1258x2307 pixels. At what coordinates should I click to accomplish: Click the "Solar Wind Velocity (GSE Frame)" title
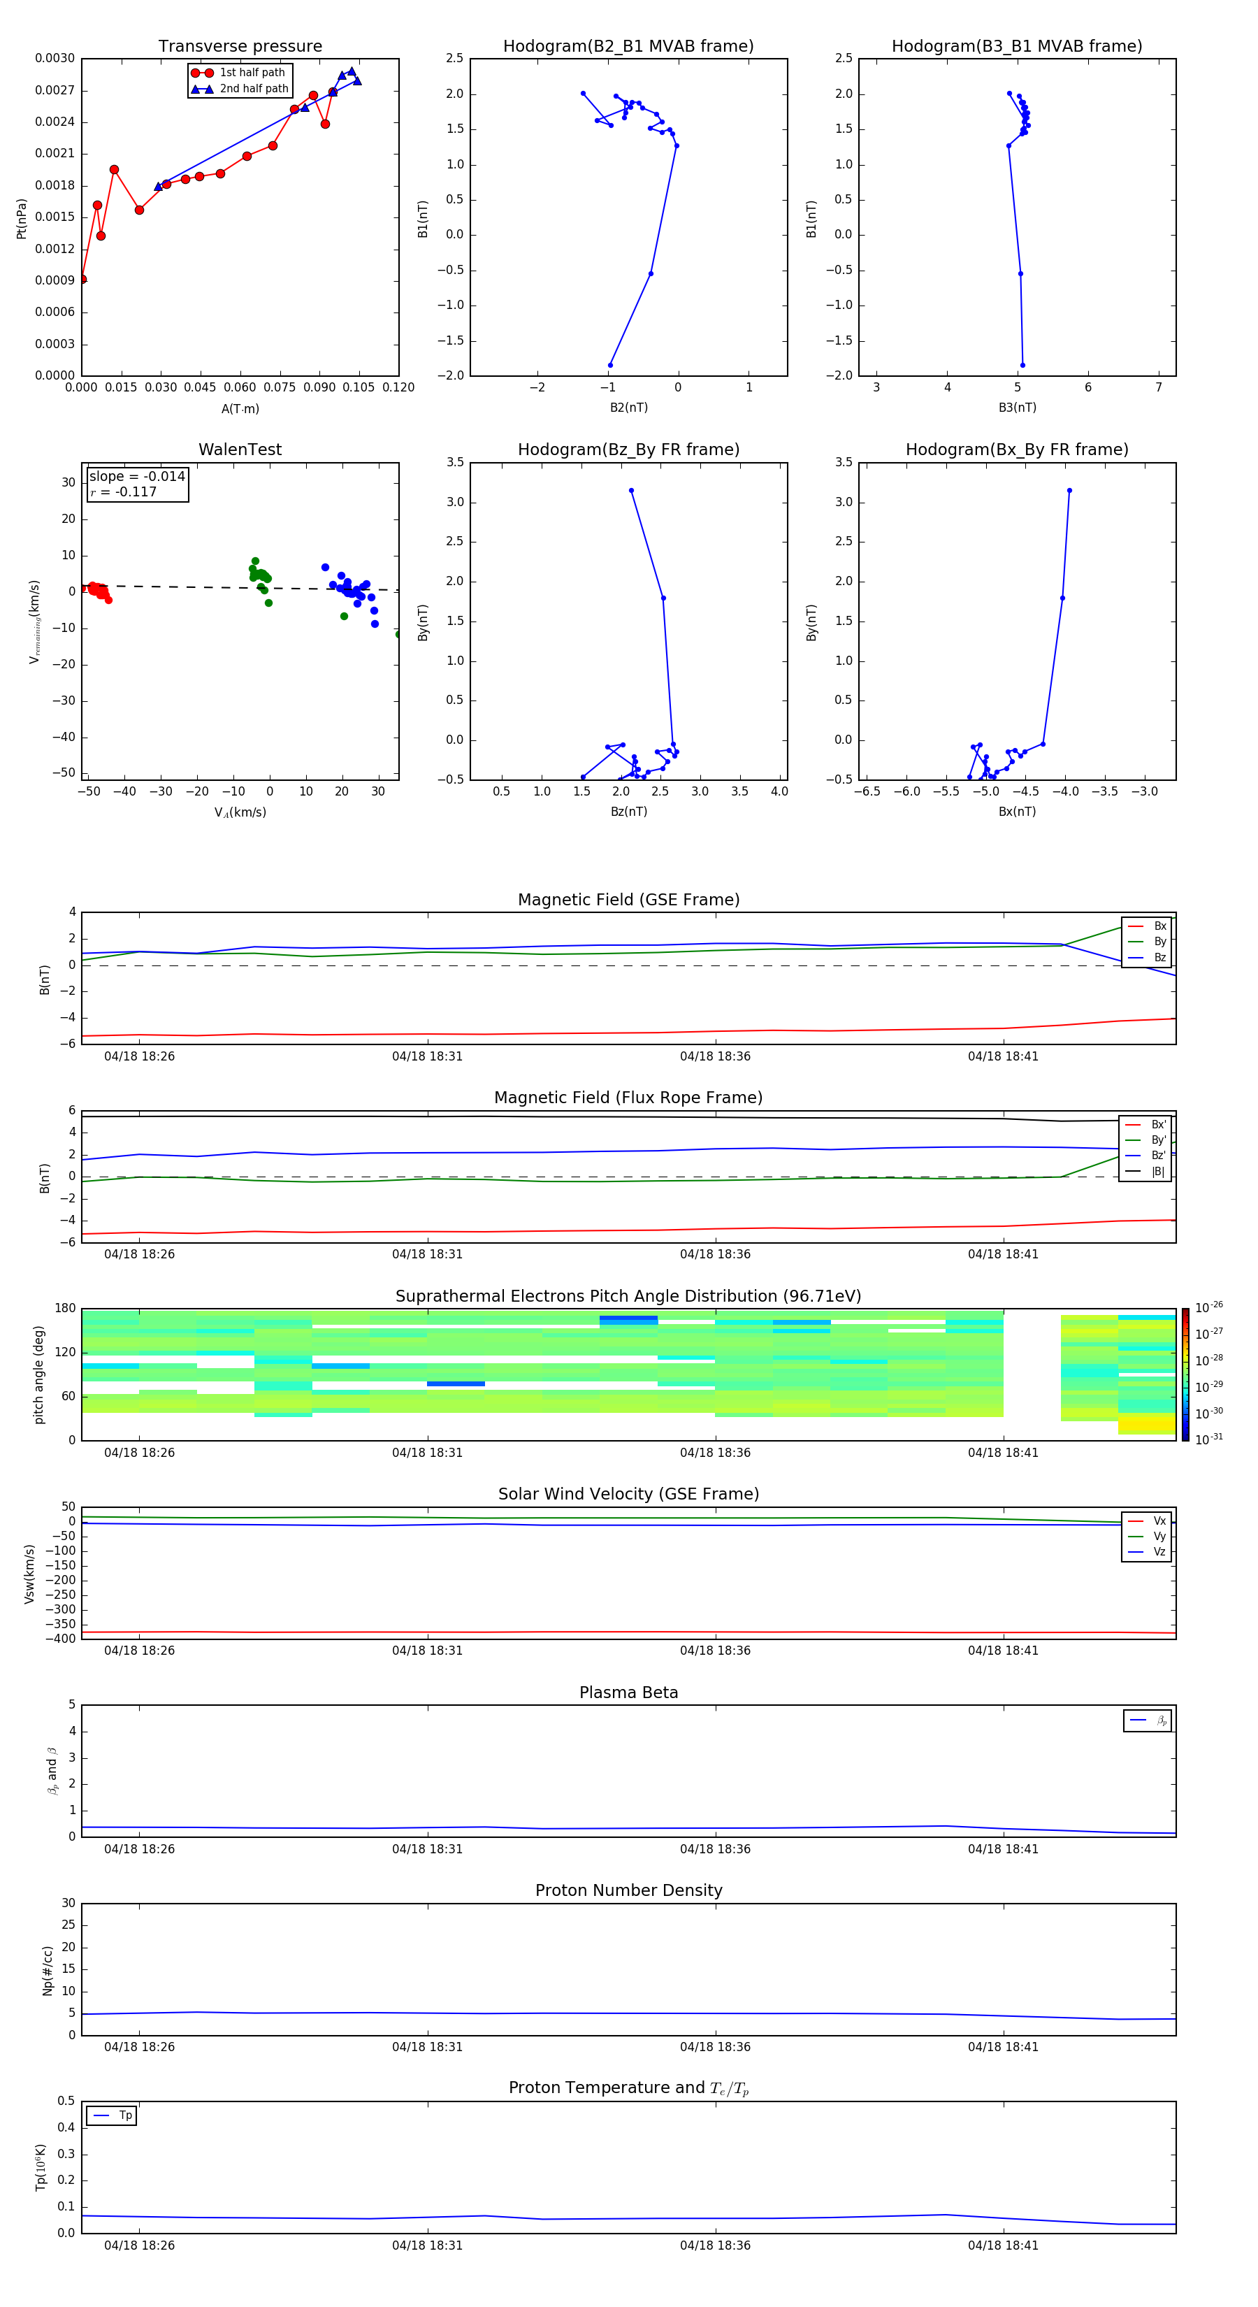628,1495
